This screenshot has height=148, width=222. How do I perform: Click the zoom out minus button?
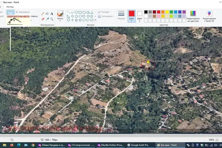point(217,140)
